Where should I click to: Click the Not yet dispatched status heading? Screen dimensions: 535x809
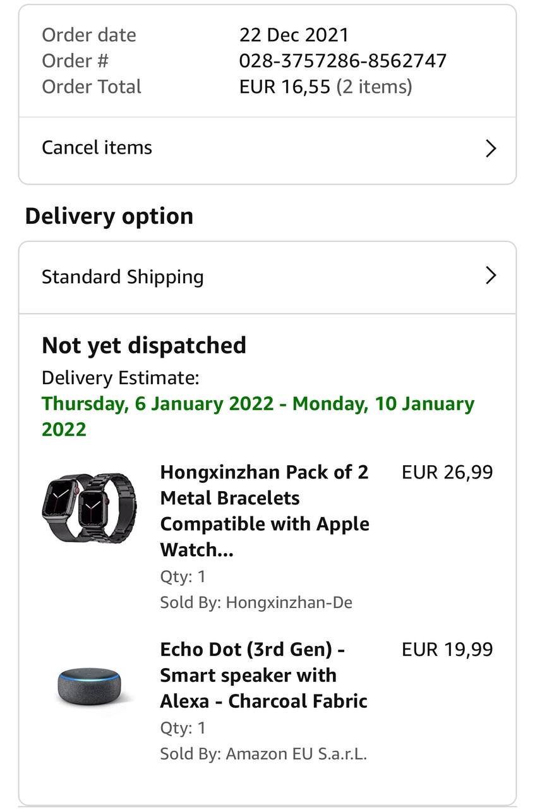coord(144,346)
